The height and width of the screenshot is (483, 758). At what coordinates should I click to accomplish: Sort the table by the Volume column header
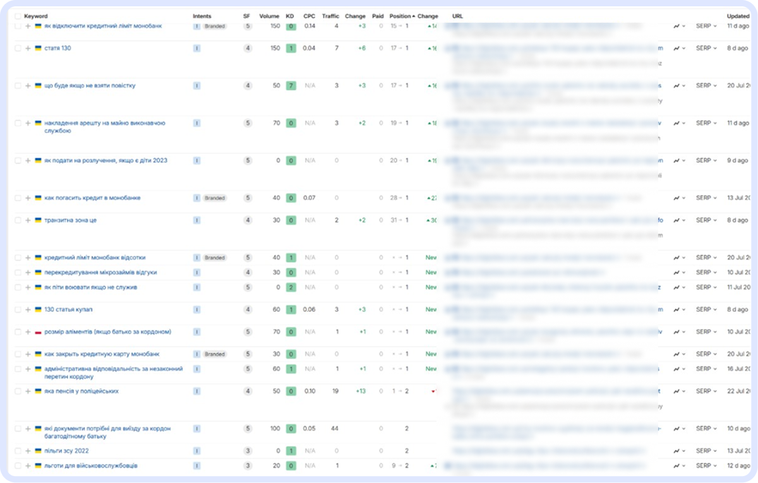coord(268,16)
